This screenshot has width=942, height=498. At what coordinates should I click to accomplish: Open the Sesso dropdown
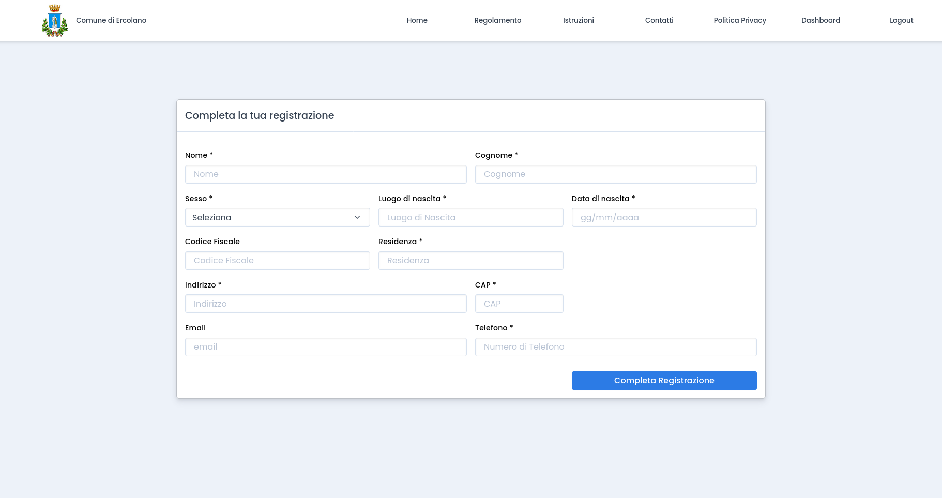(277, 217)
